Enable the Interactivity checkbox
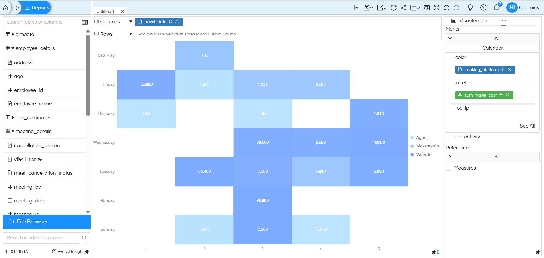Viewport: 544px width, 258px height. [448, 136]
